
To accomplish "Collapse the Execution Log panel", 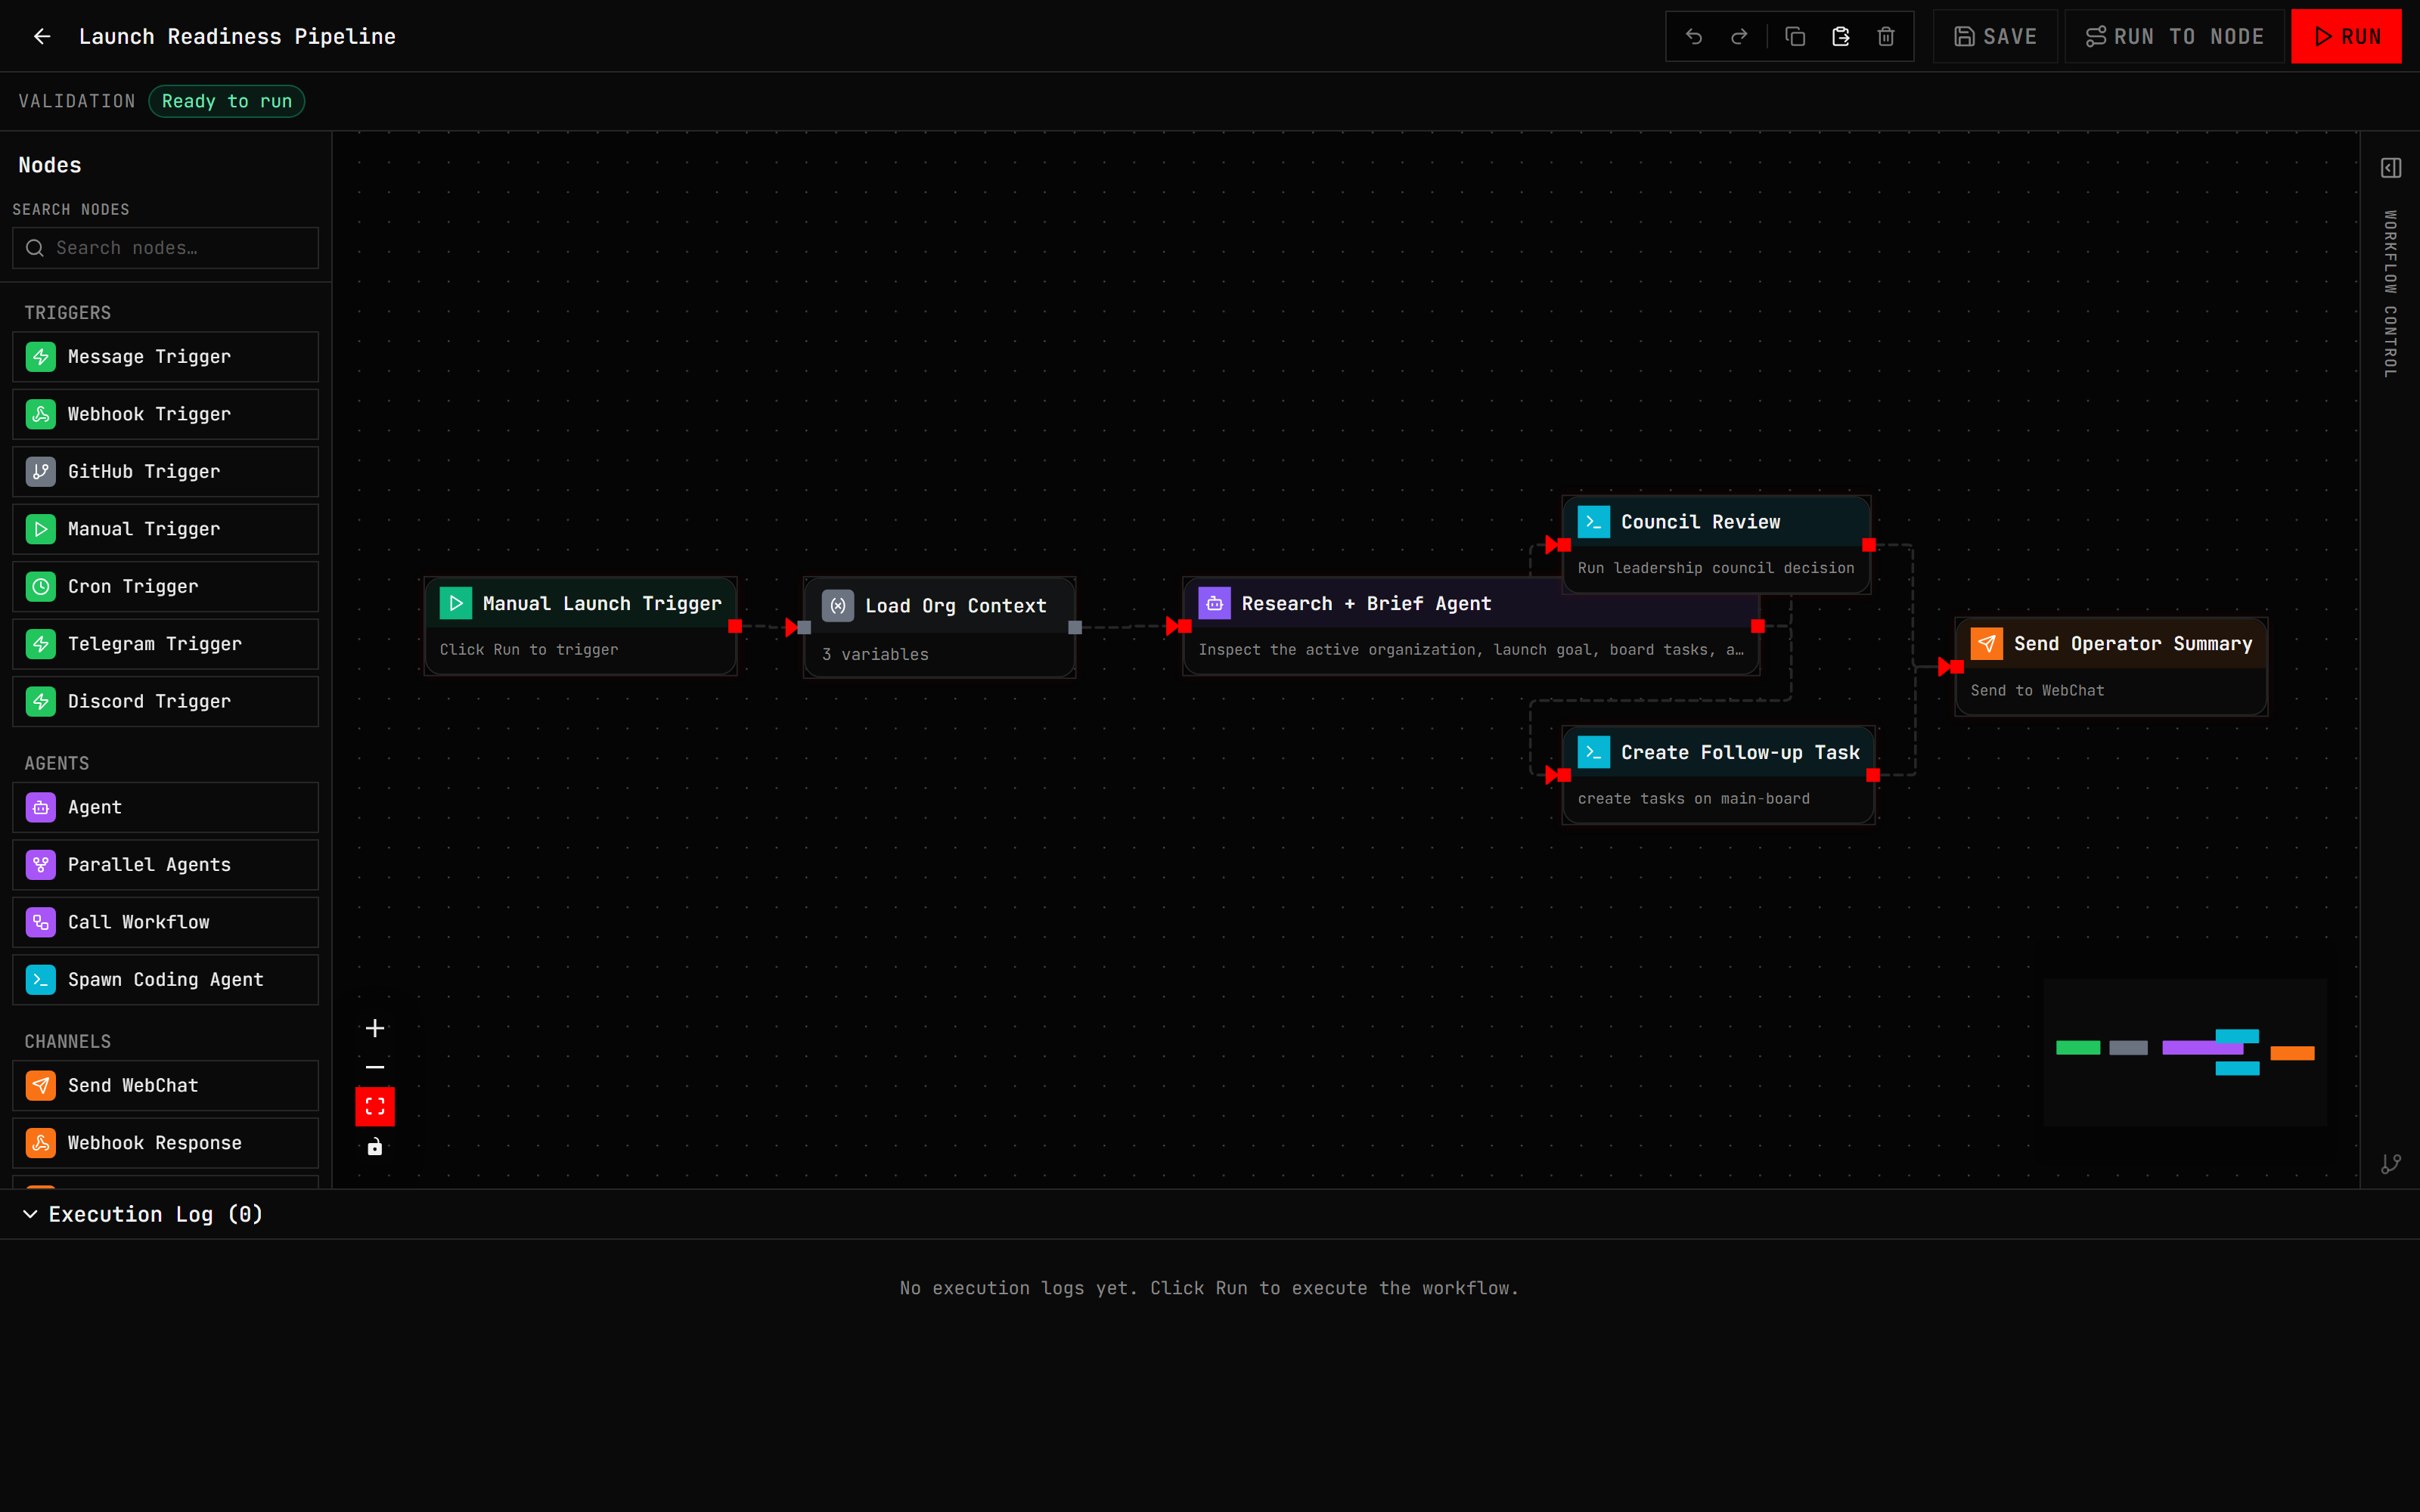I will 30,1214.
